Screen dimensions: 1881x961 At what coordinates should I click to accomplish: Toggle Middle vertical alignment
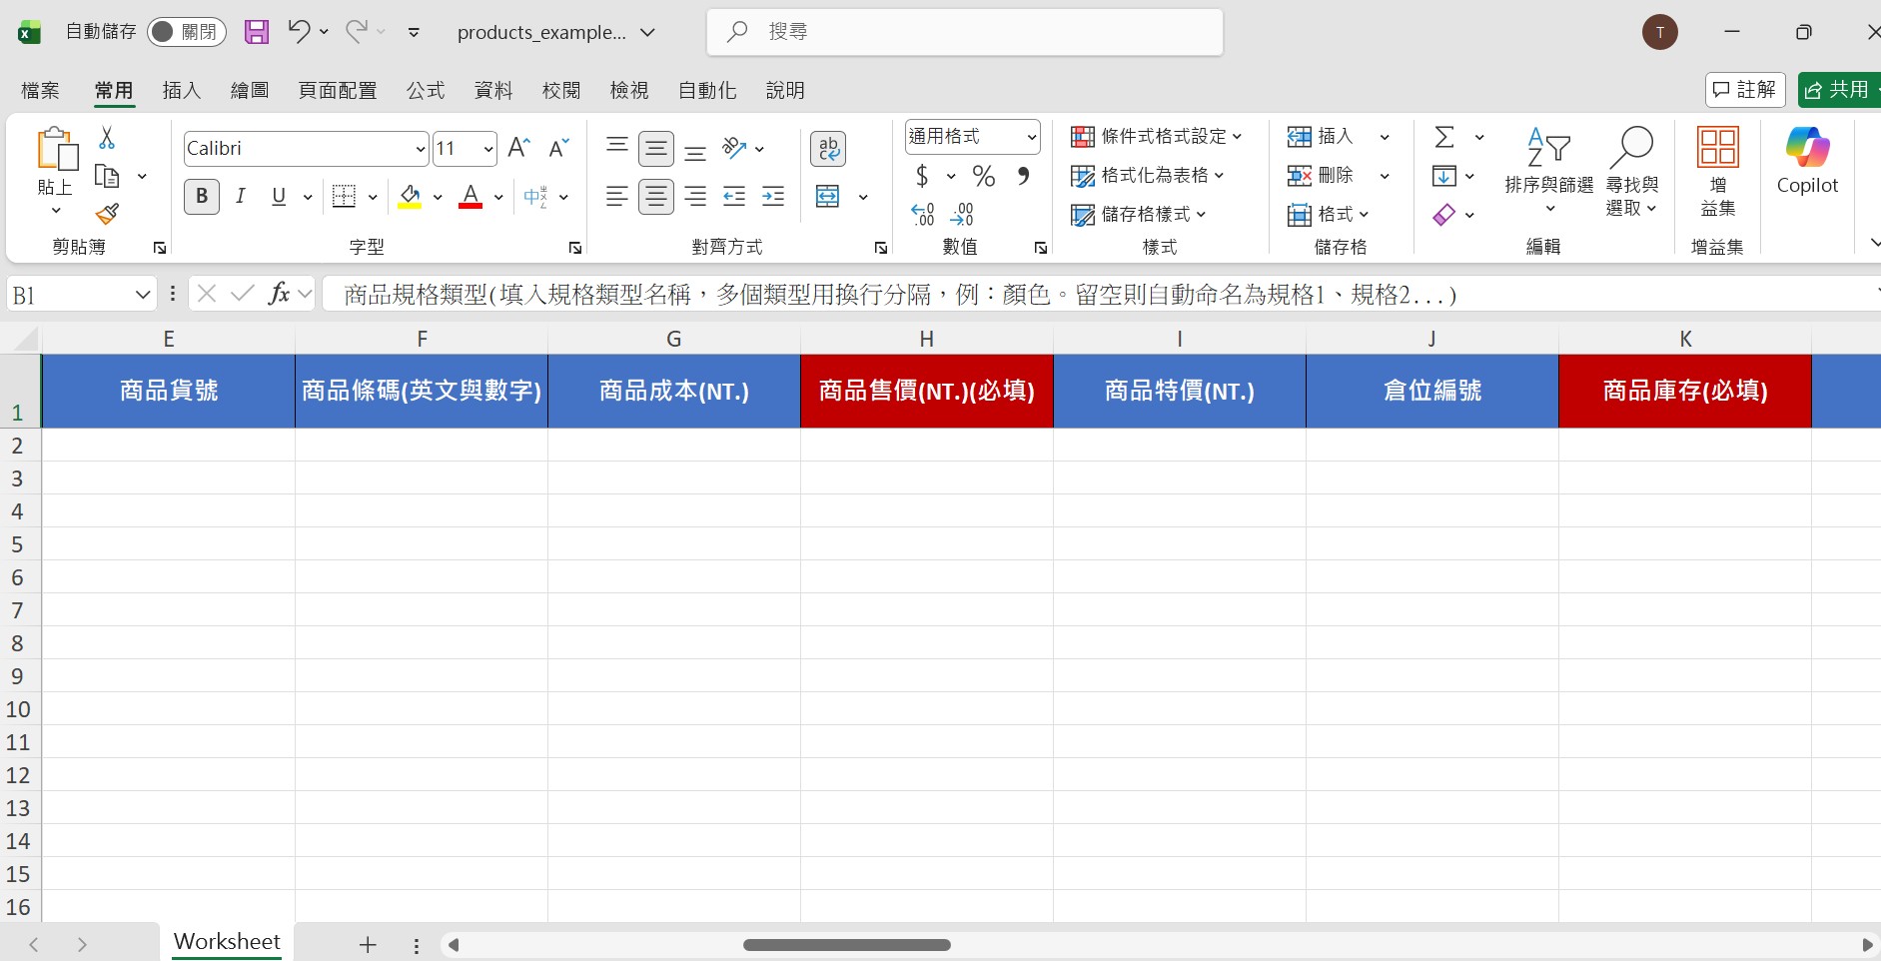(656, 149)
